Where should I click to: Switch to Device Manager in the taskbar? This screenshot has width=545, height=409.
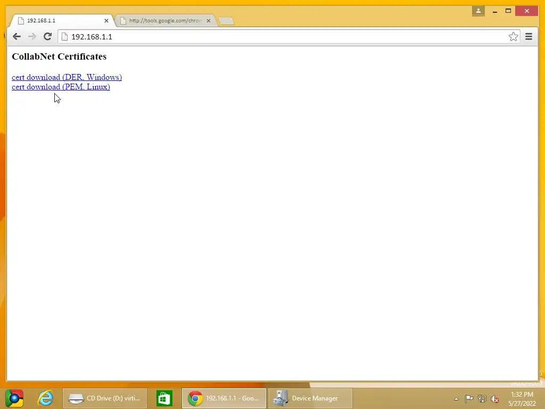pyautogui.click(x=310, y=398)
